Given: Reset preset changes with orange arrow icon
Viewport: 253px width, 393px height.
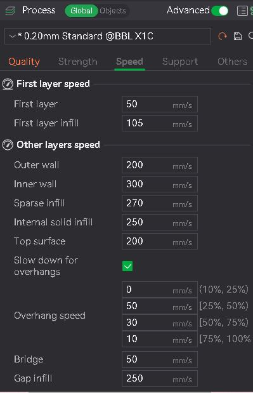Looking at the screenshot, I should click(222, 36).
